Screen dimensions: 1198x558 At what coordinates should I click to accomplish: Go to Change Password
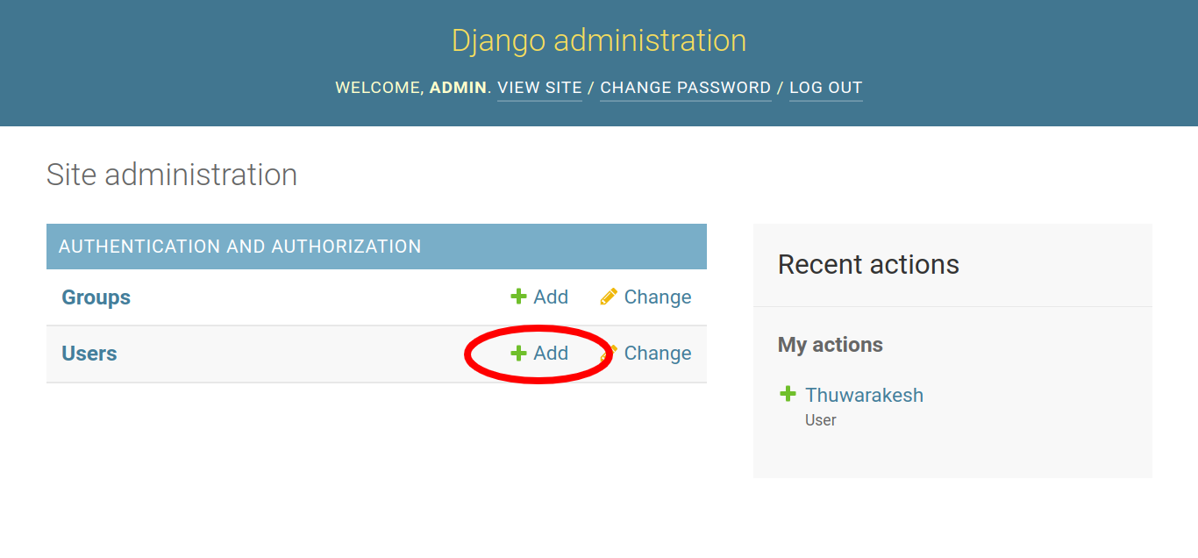point(685,88)
